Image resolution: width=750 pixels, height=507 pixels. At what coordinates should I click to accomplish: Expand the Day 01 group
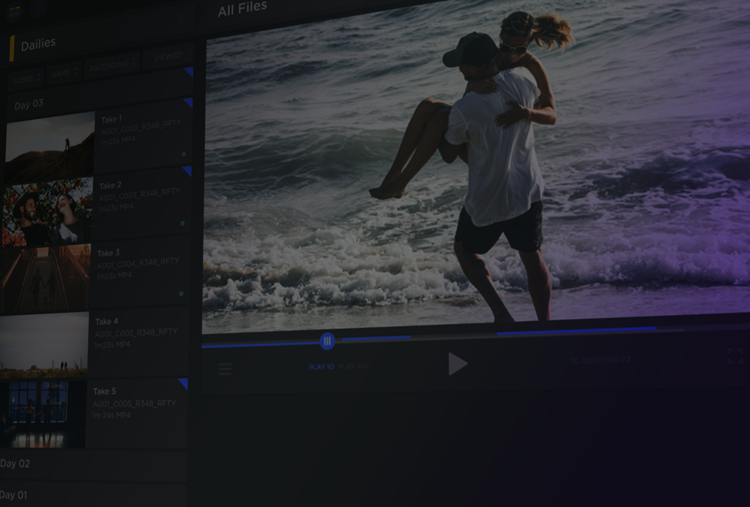pyautogui.click(x=93, y=495)
